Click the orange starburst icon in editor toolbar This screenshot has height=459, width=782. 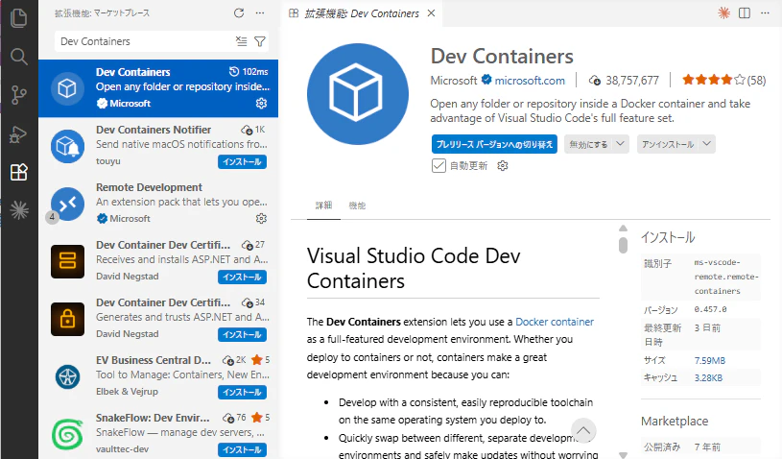point(723,13)
